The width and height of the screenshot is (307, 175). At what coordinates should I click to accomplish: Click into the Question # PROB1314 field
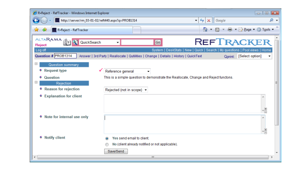65,56
